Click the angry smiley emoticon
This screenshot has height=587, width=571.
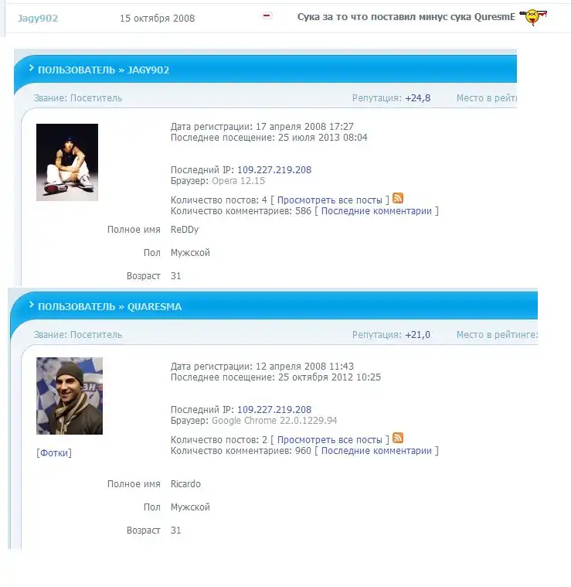(534, 17)
